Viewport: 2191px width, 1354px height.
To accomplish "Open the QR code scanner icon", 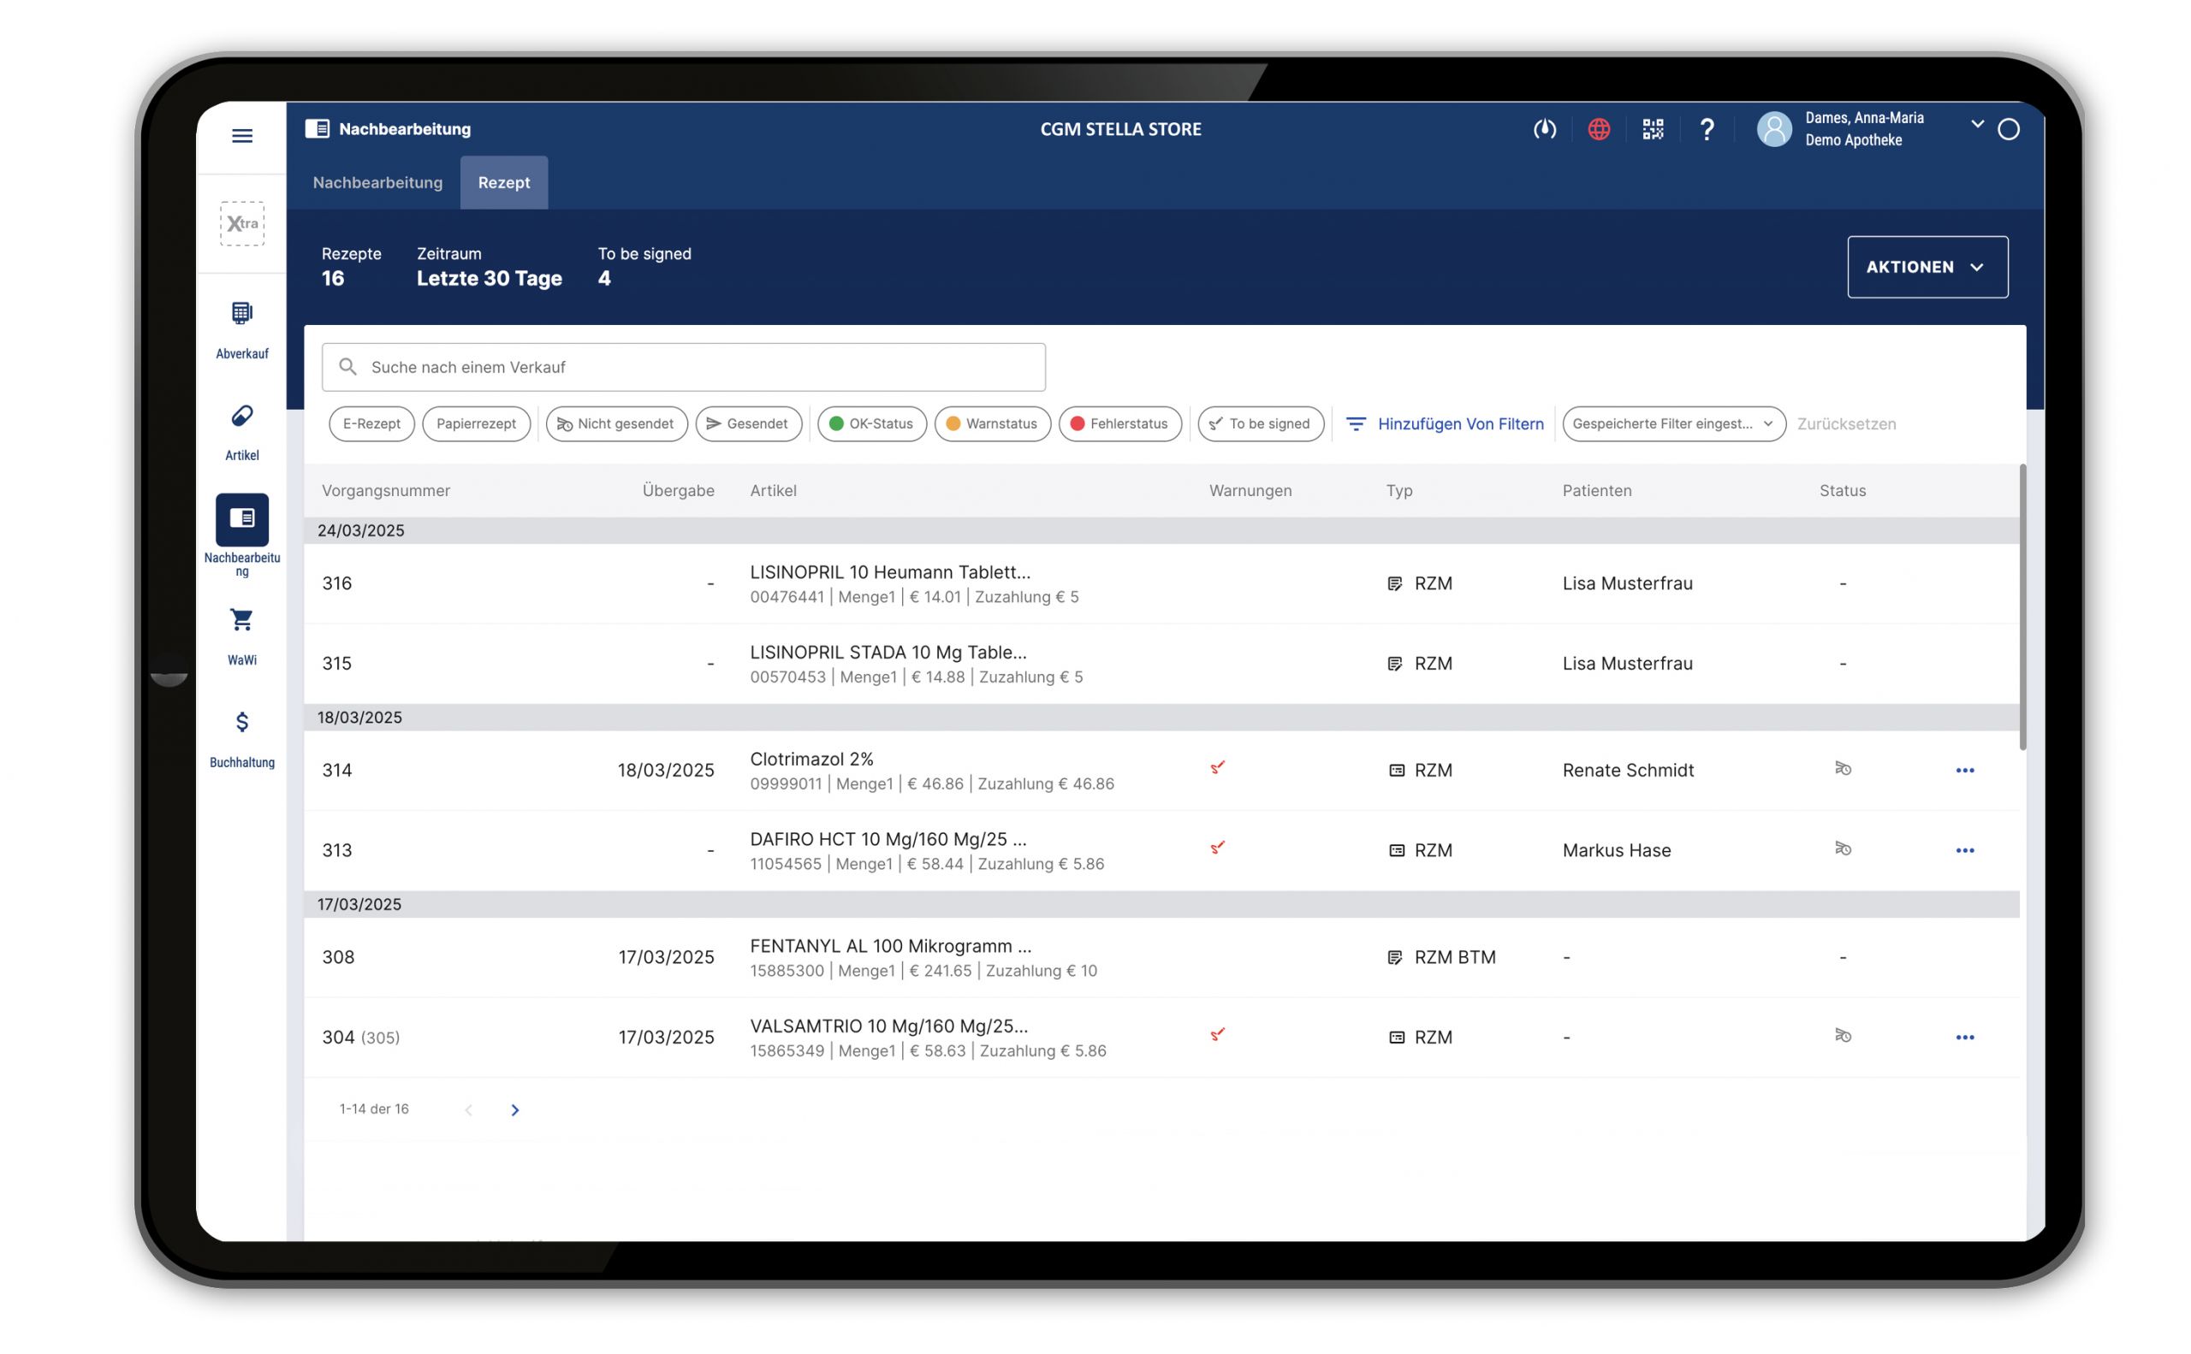I will pos(1653,130).
